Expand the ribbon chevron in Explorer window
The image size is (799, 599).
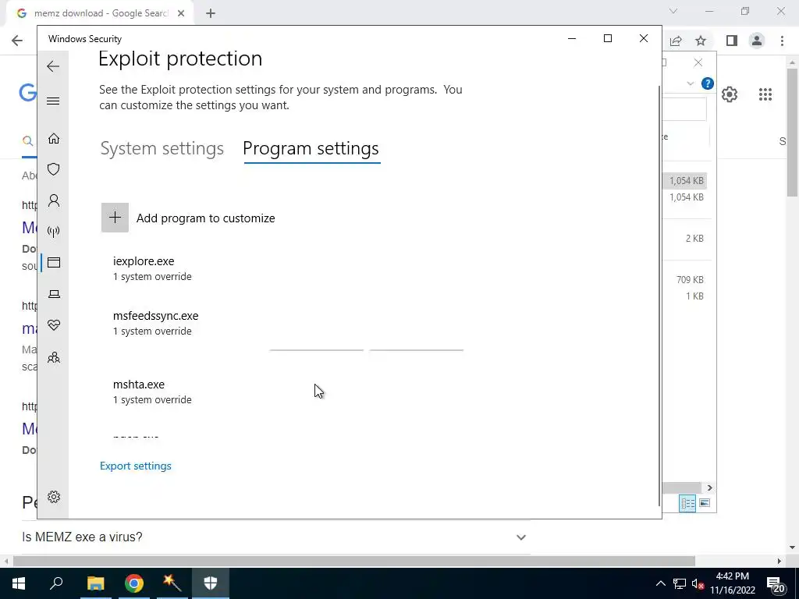click(691, 83)
